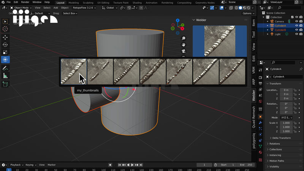Toggle the Collection exclude checkbox
The height and width of the screenshot is (171, 304).
(292, 17)
